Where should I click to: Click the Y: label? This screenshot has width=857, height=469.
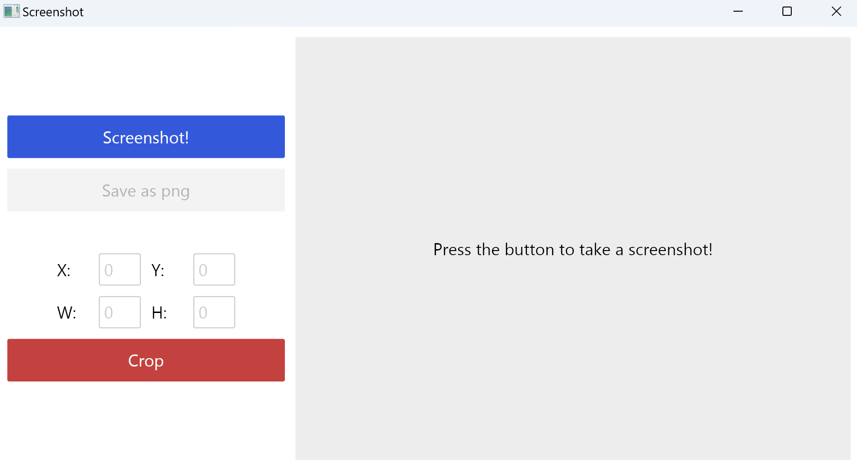pos(158,270)
